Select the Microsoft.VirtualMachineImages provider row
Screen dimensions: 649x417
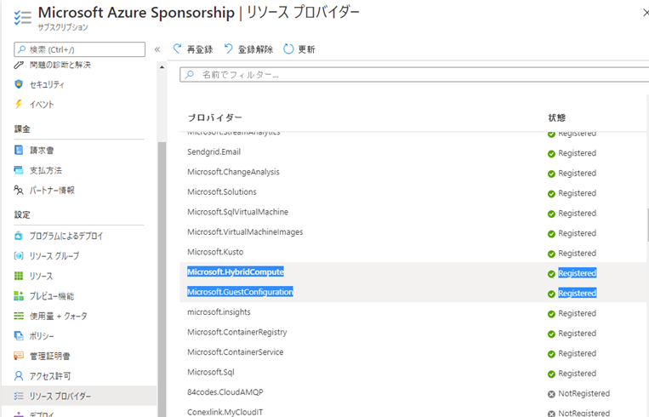pos(413,231)
